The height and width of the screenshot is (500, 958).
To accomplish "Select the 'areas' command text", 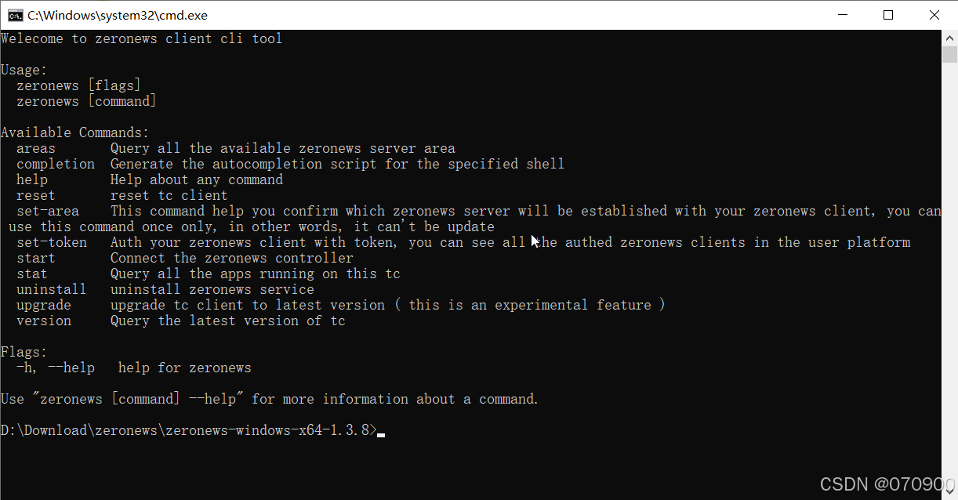I will pos(35,148).
